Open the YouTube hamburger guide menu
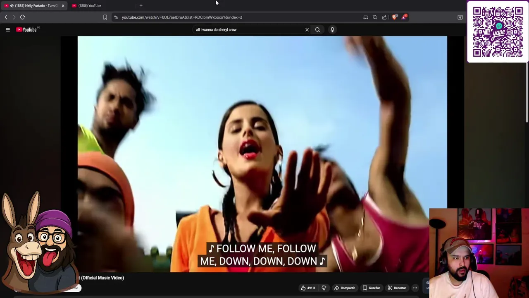The image size is (529, 298). pyautogui.click(x=8, y=29)
